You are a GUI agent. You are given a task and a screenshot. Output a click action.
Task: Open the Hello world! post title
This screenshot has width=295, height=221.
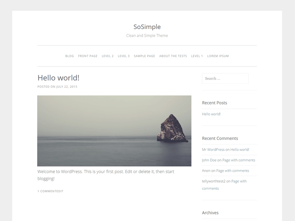(58, 78)
